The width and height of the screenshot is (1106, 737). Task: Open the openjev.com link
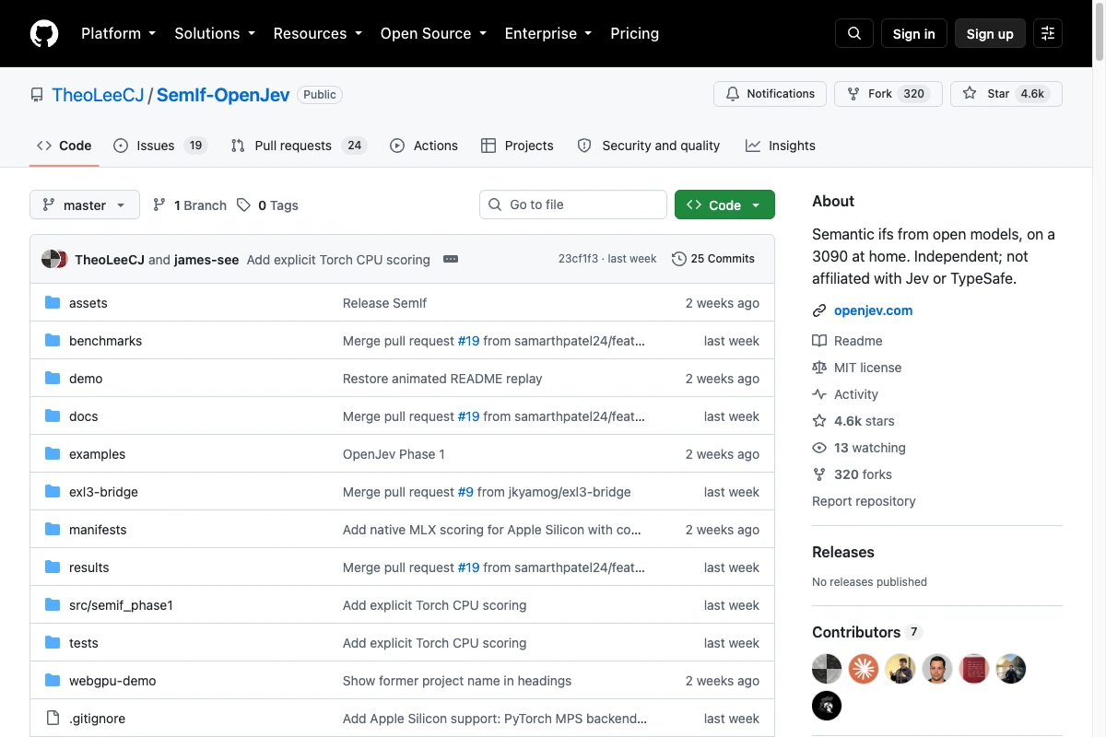873,310
